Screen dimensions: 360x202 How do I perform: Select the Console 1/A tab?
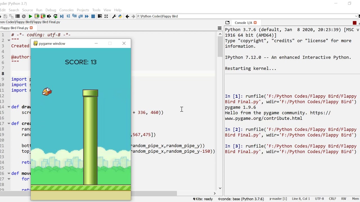[243, 23]
